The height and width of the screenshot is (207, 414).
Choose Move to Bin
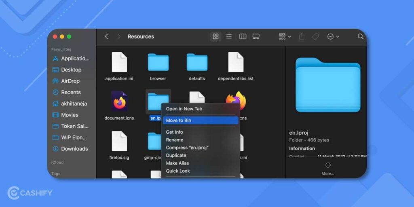coord(201,120)
